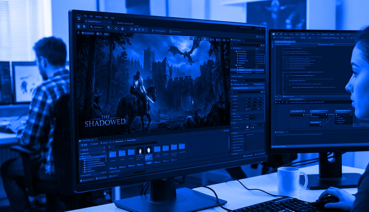This screenshot has height=212, width=369.
Task: Select the highlighted actor row in the Outliner
Action: [x=247, y=70]
